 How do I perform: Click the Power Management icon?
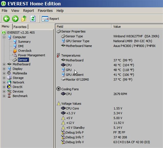click(x=15, y=55)
